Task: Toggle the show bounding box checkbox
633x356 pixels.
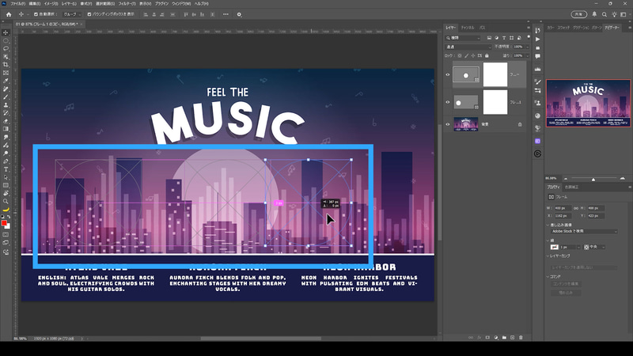Action: pos(89,14)
